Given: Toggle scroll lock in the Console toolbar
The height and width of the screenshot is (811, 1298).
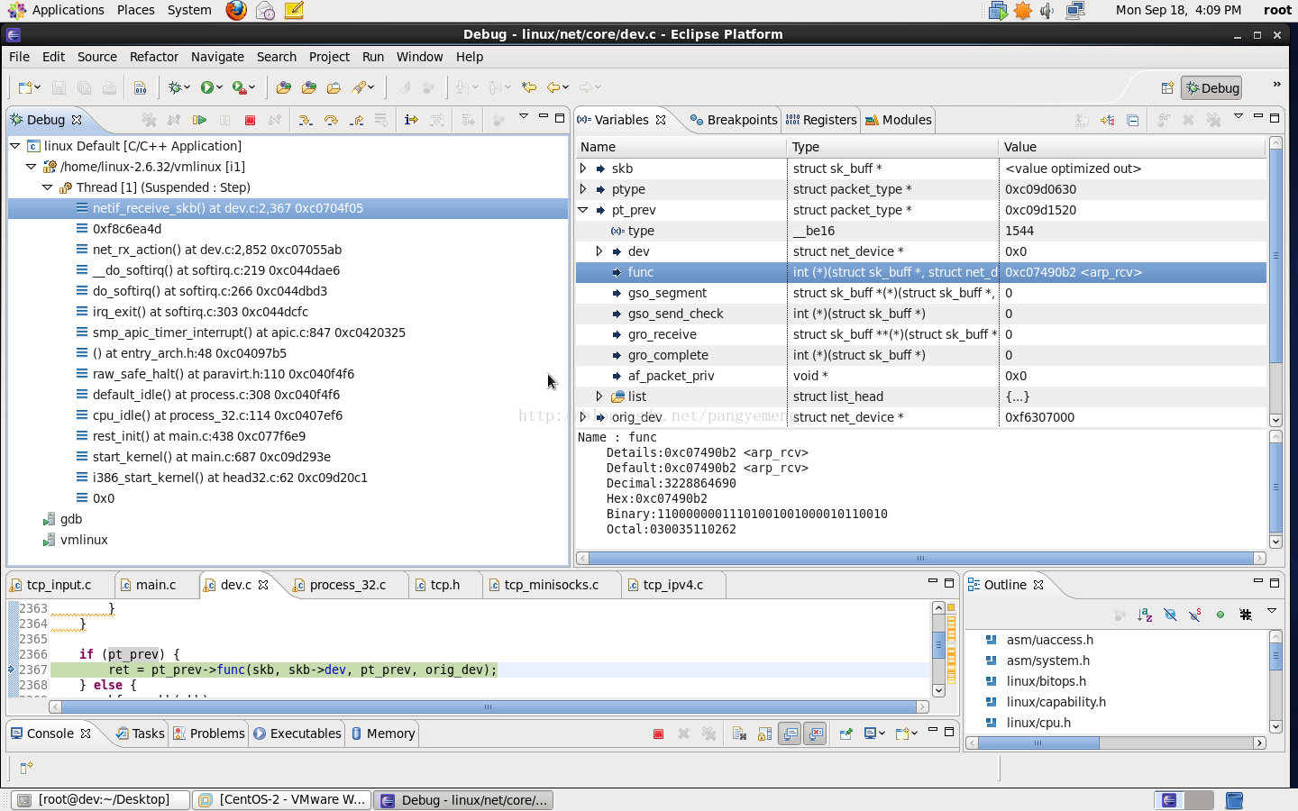Looking at the screenshot, I should (764, 734).
